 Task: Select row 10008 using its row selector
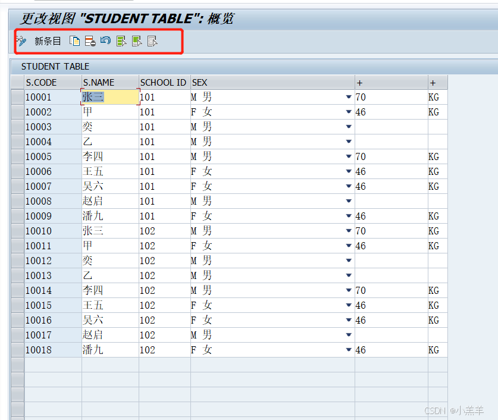click(x=17, y=201)
